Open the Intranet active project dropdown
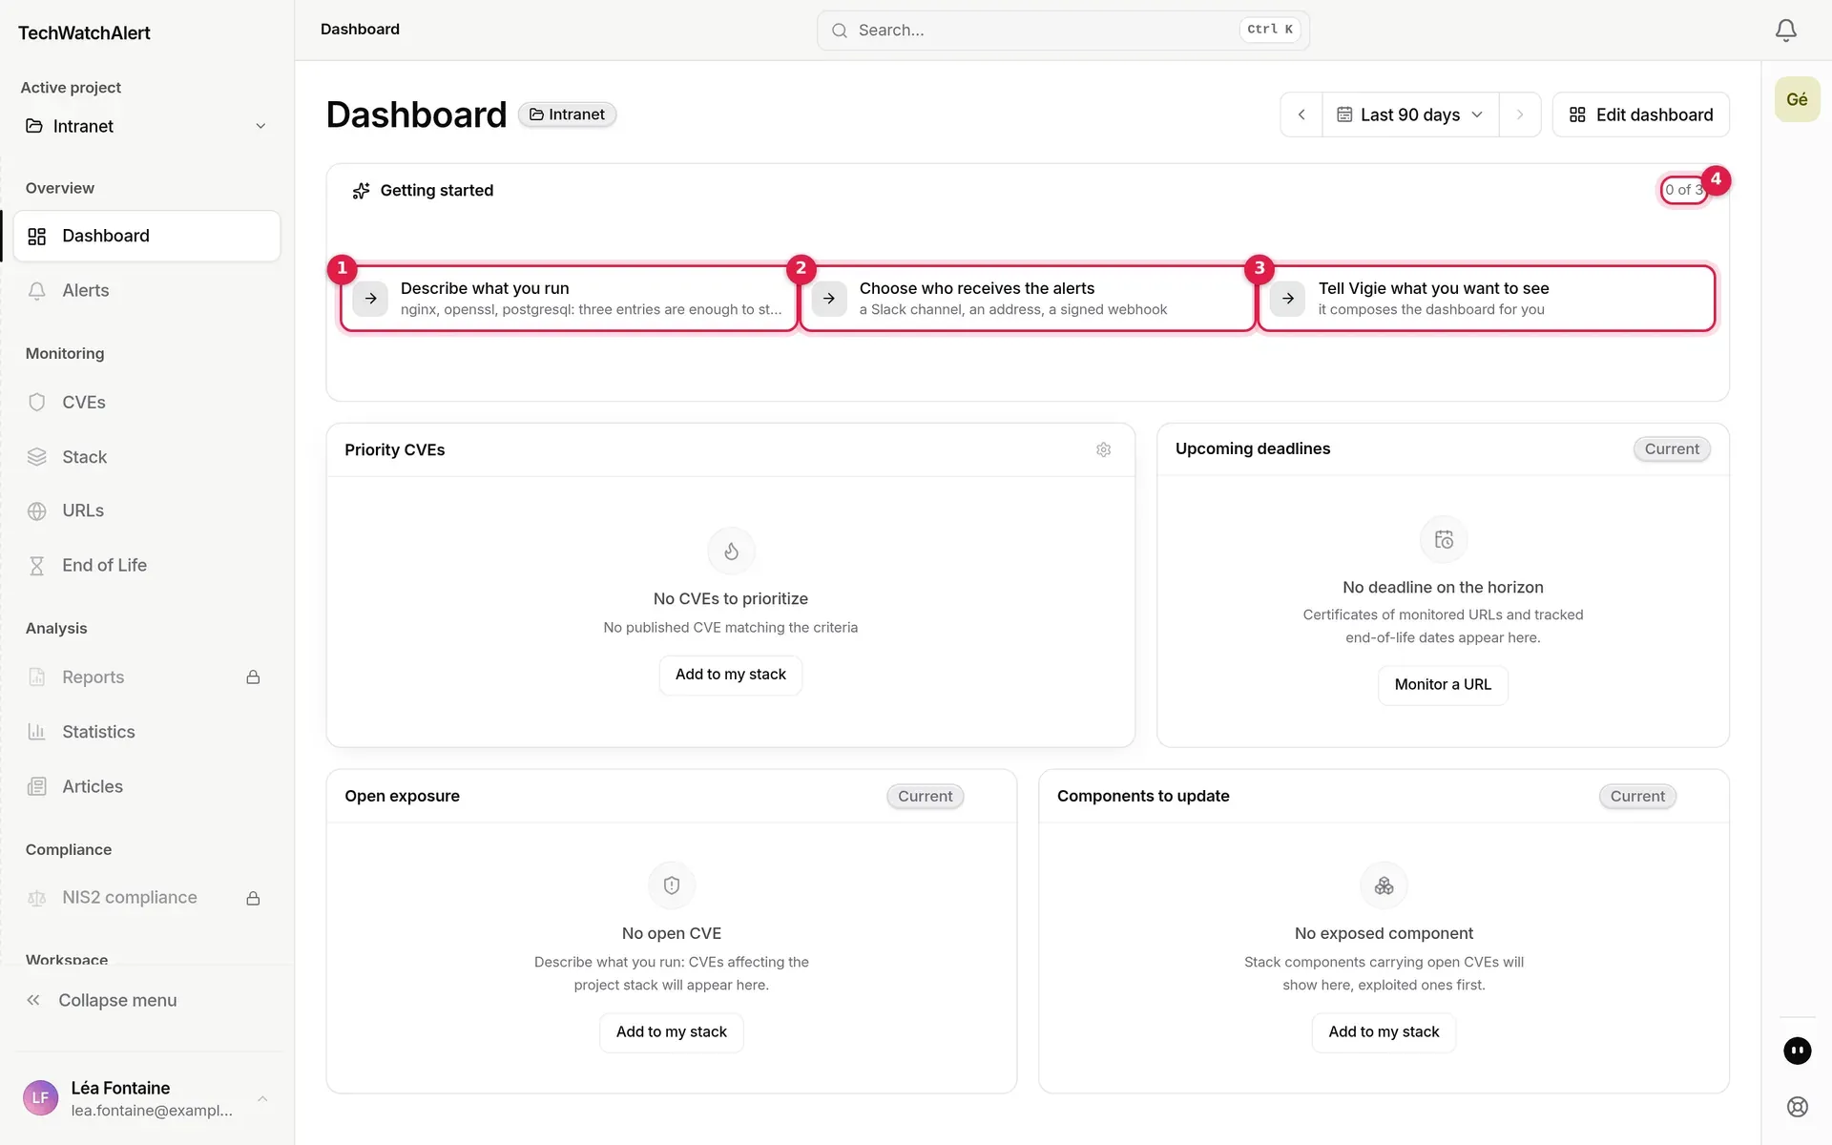1832x1145 pixels. [x=146, y=126]
